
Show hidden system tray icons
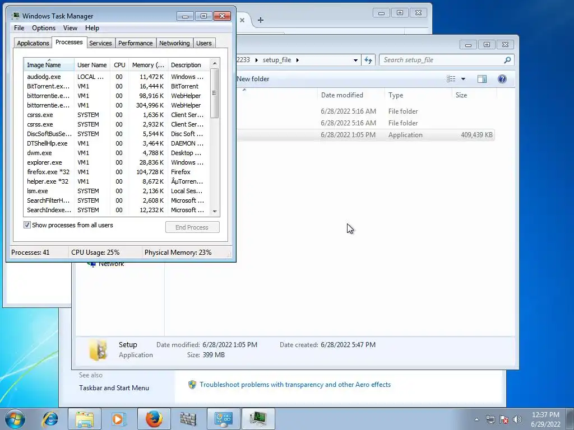[x=476, y=419]
